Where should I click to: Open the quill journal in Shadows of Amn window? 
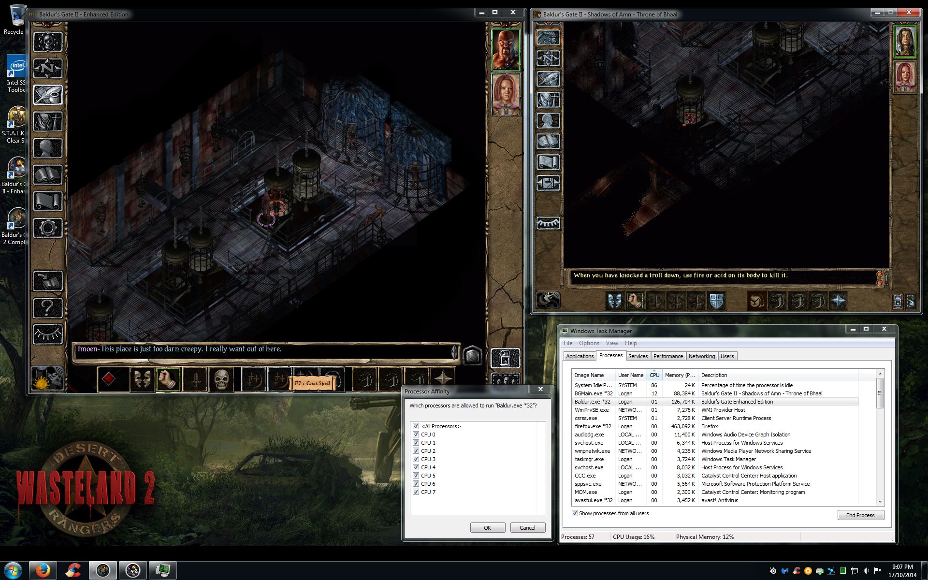point(548,79)
